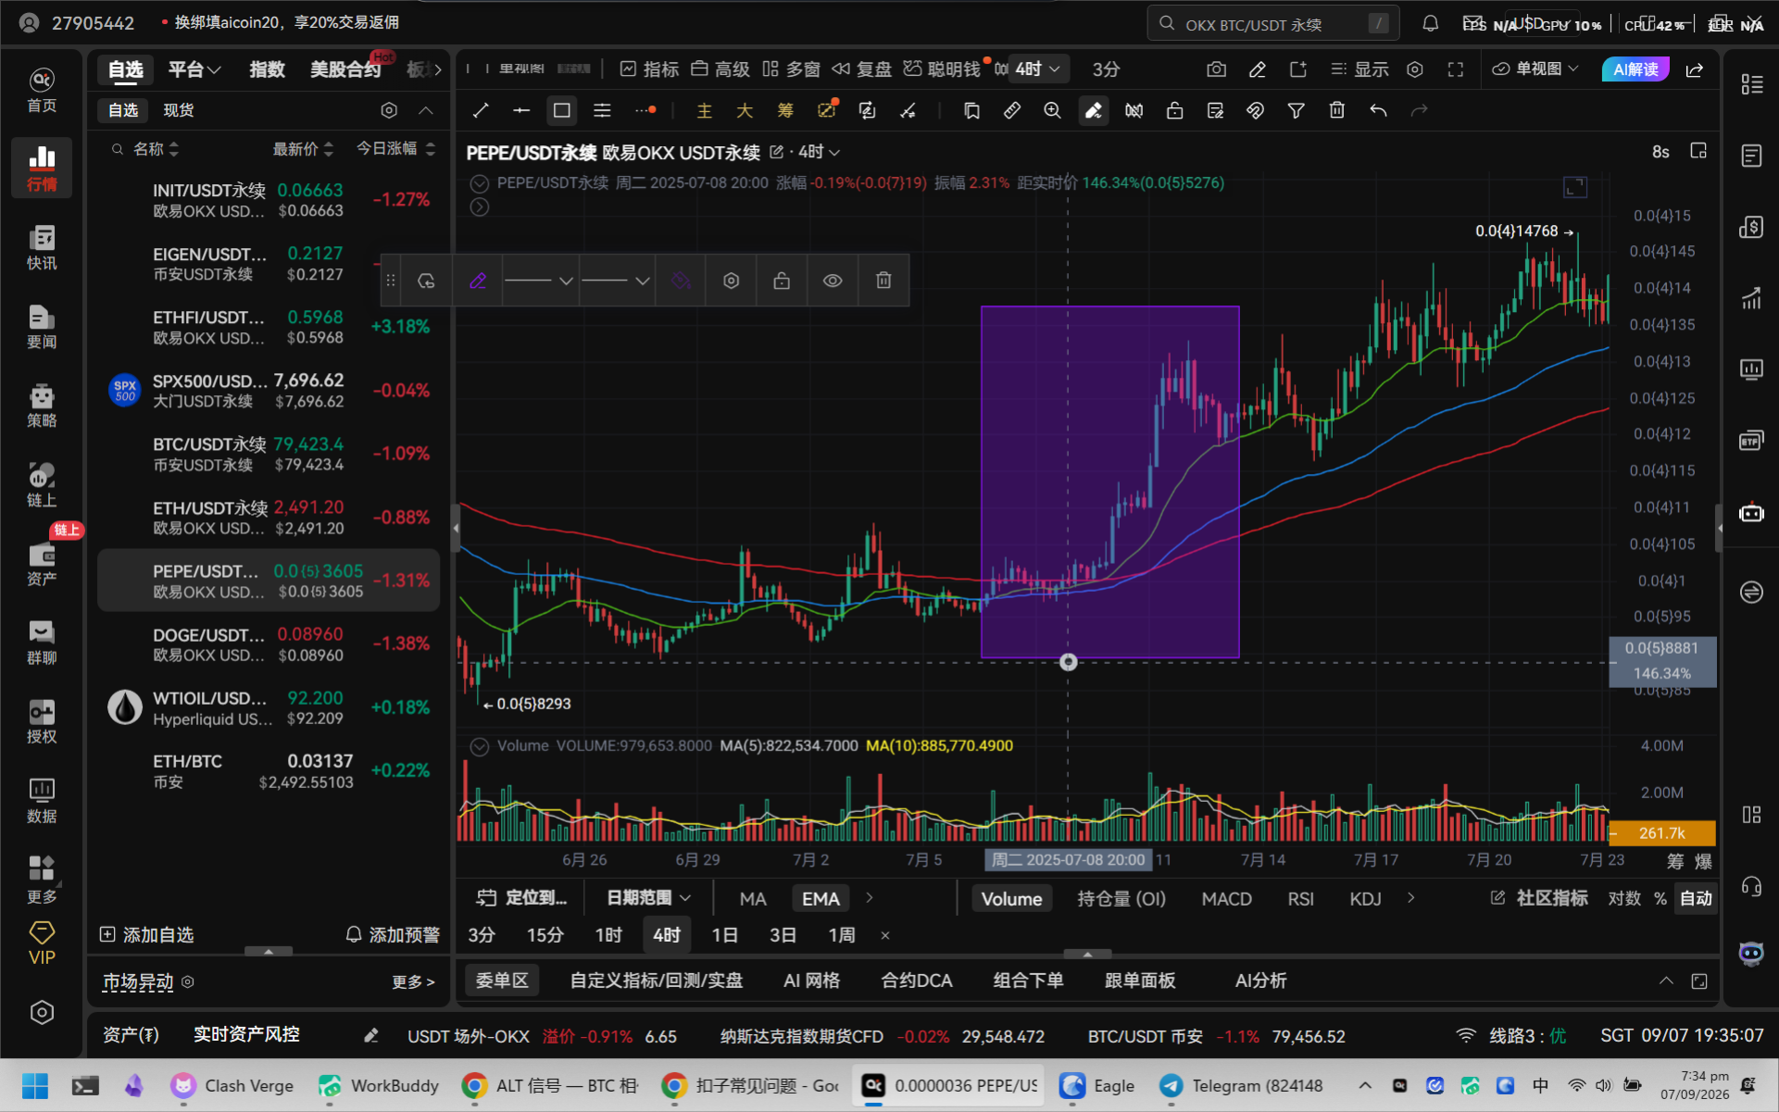Click the AI解读 button
This screenshot has width=1779, height=1112.
tap(1635, 69)
